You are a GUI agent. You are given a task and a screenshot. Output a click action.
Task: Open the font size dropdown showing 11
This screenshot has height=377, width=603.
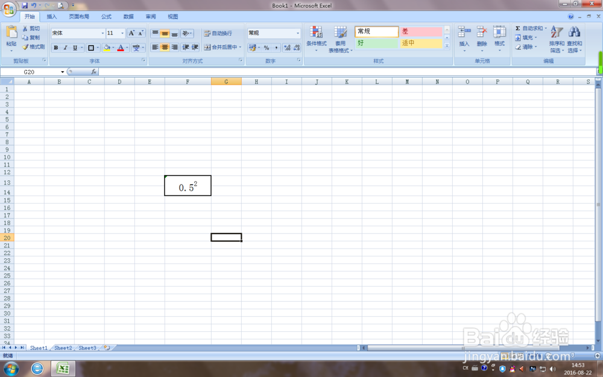coord(122,33)
